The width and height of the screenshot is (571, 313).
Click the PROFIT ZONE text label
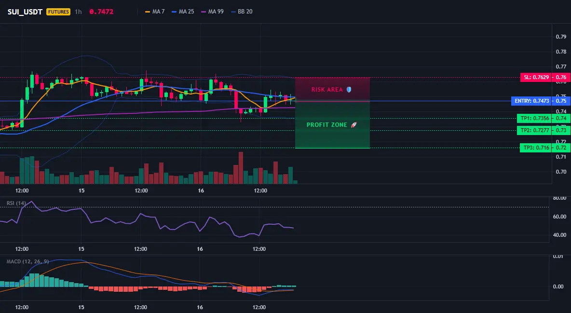click(326, 124)
